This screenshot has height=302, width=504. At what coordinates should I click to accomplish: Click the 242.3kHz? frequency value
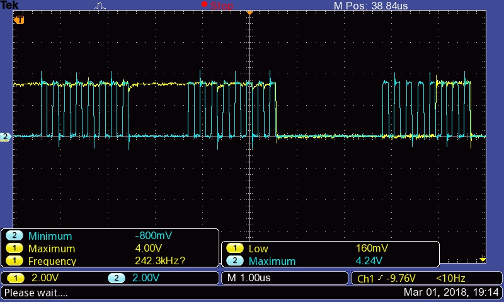pos(160,260)
